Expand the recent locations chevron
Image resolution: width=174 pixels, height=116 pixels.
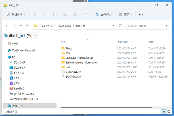[x=21, y=26]
